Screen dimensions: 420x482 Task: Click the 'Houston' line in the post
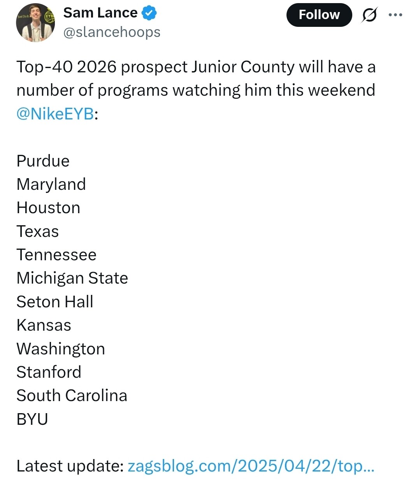(x=48, y=208)
